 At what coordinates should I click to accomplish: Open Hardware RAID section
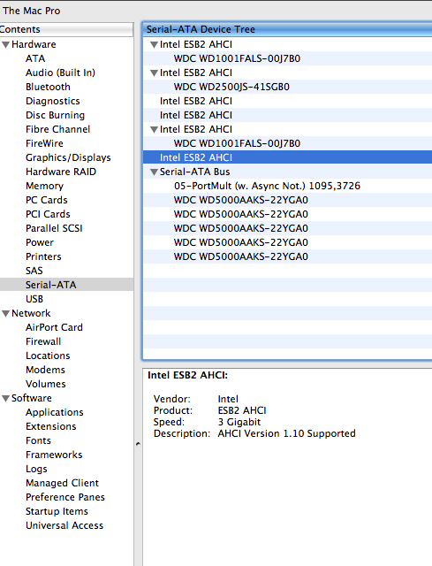click(61, 172)
